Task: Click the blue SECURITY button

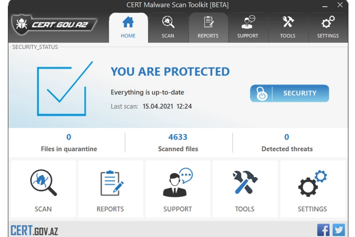Action: point(290,93)
